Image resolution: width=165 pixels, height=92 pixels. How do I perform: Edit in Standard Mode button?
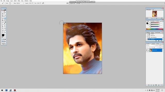point(3,39)
